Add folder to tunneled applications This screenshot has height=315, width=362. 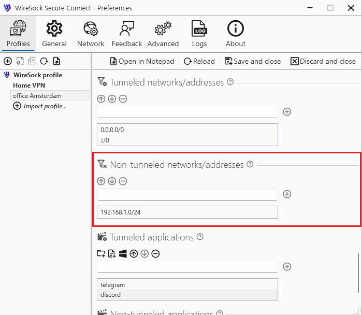pos(101,253)
